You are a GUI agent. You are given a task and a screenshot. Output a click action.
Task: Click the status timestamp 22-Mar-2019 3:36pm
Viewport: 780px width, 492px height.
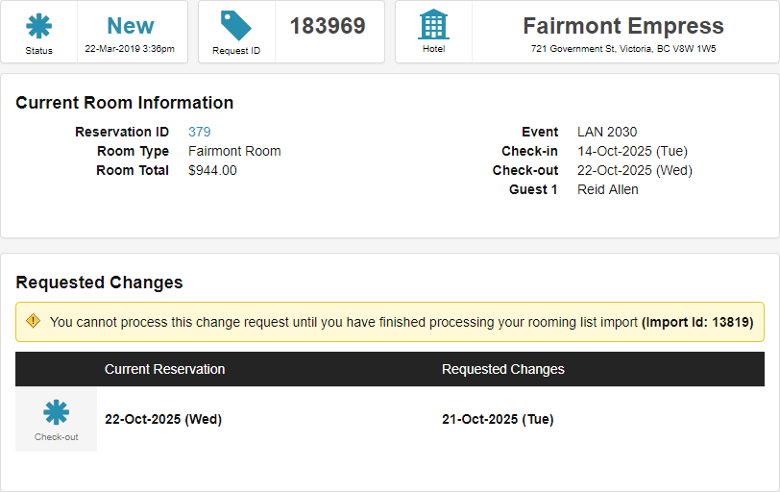[x=130, y=48]
